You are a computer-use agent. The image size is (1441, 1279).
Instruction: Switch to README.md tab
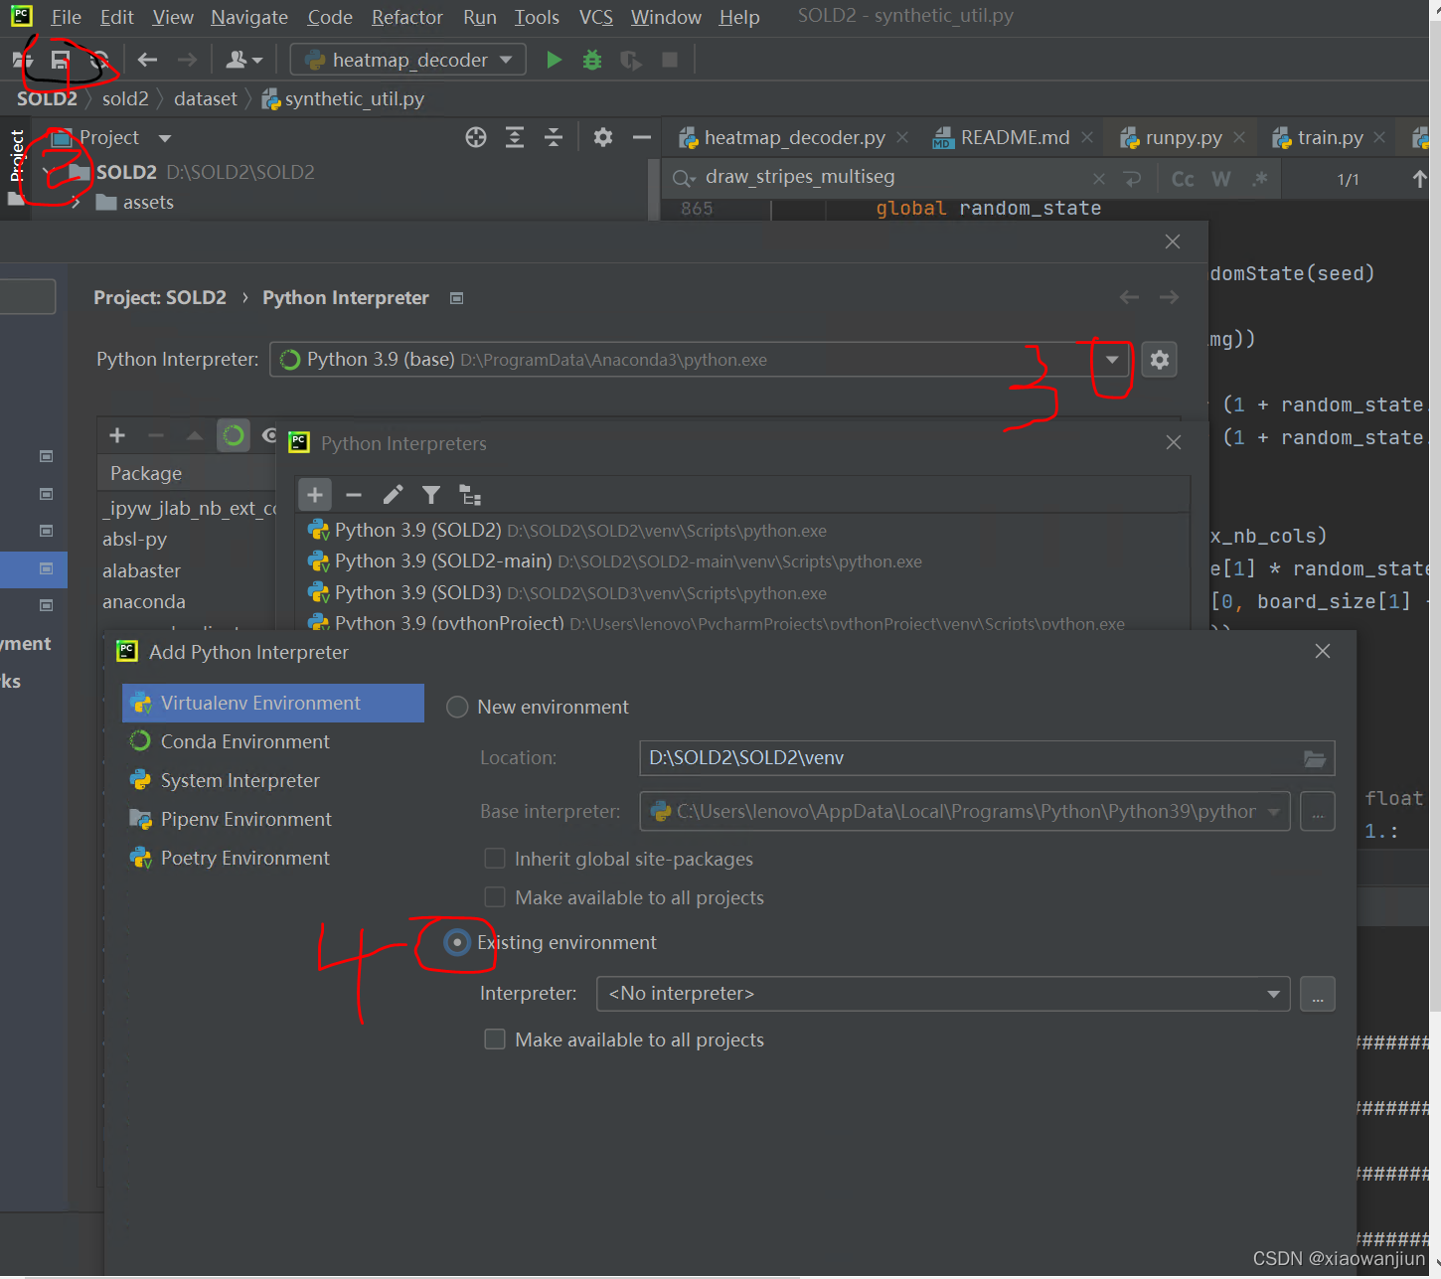pyautogui.click(x=1013, y=137)
